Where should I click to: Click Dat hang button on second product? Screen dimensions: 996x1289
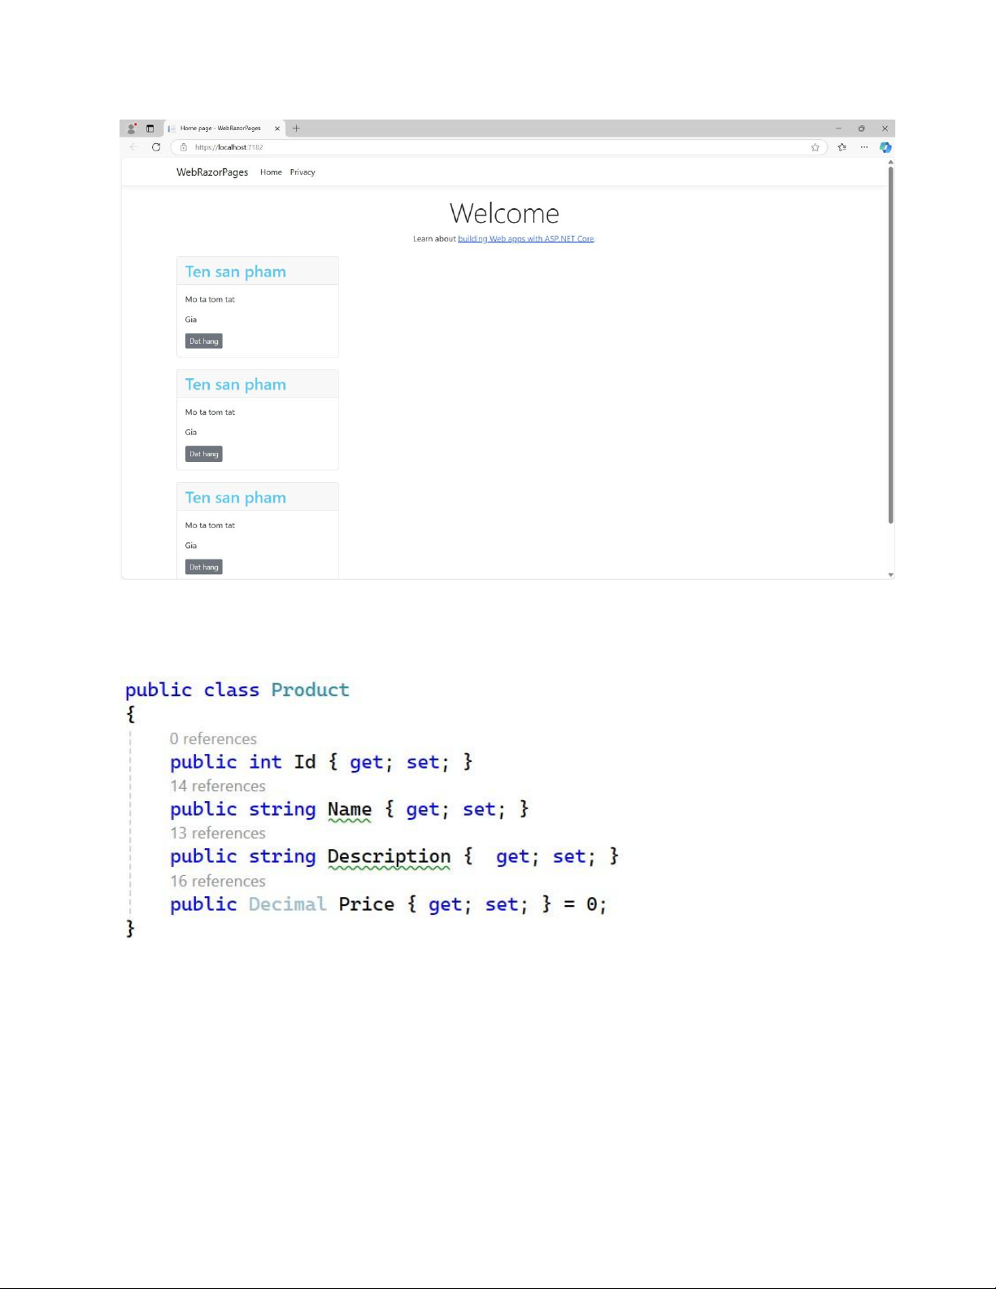pos(203,455)
